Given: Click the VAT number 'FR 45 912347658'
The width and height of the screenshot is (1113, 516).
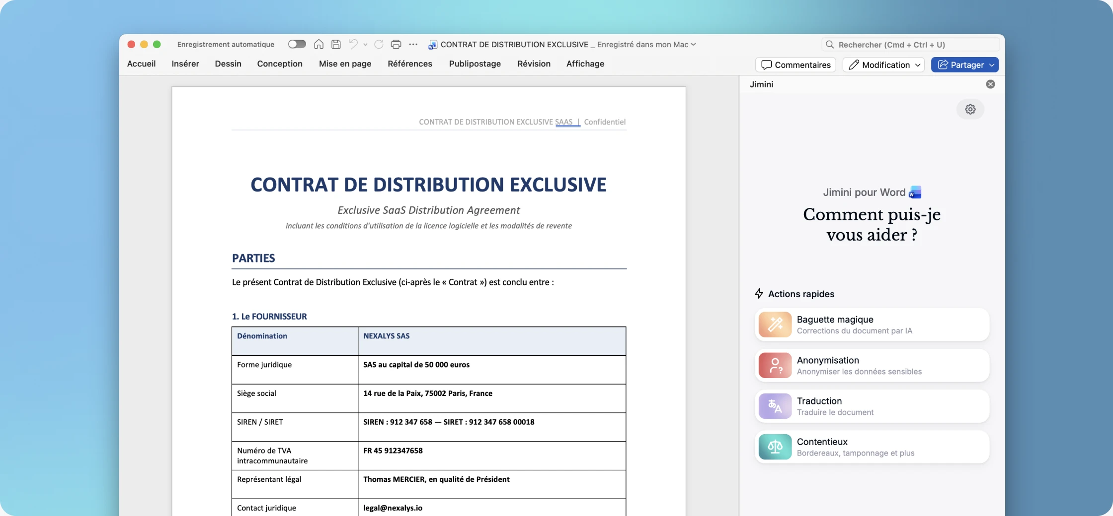Looking at the screenshot, I should 393,451.
